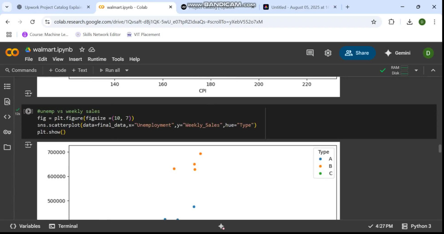Go back to the previous page
Viewport: 444px width, 234px height.
coord(8,22)
